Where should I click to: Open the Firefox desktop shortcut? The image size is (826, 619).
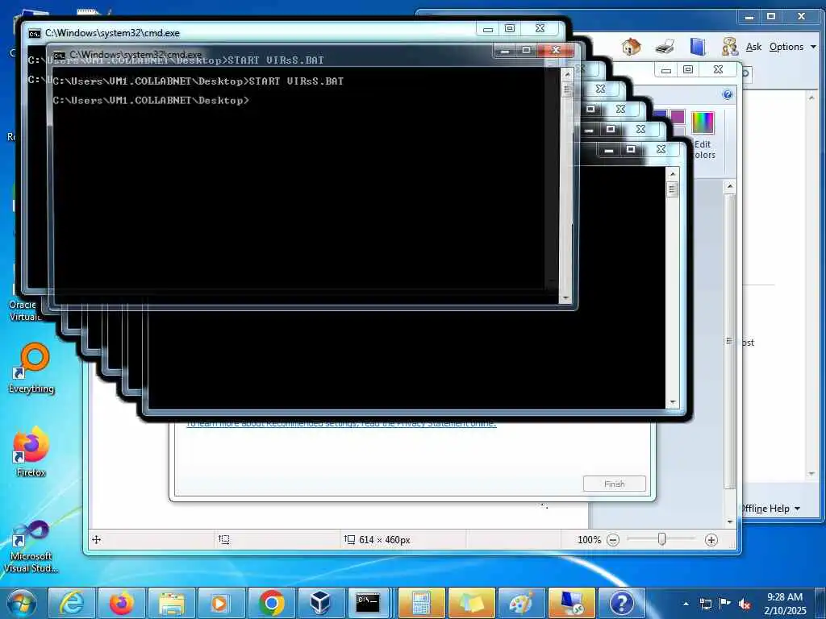[x=31, y=451]
